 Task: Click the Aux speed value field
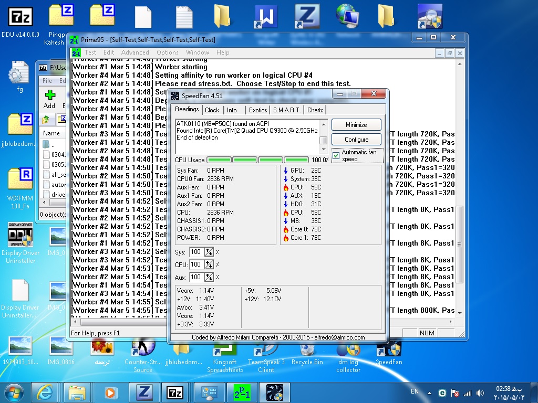click(x=197, y=277)
